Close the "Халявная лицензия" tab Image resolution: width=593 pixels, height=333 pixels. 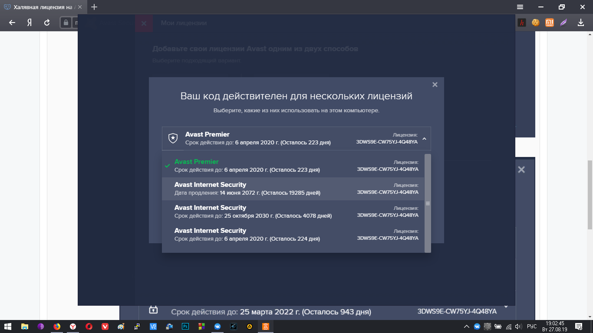(79, 7)
